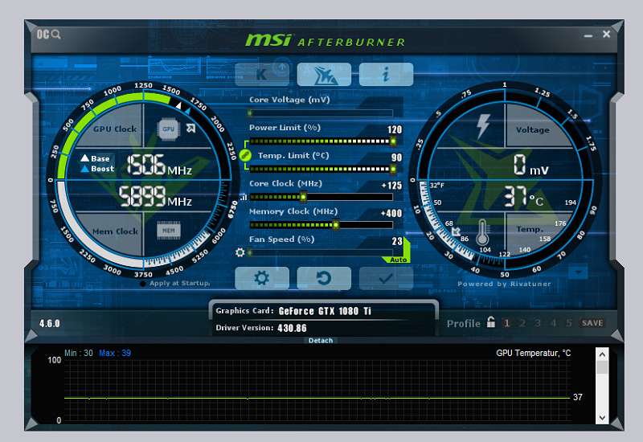Click the 5899 MHz memory clock readout
The width and height of the screenshot is (643, 442).
pos(155,196)
